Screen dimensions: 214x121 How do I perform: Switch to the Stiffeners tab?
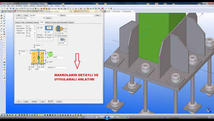point(48,22)
